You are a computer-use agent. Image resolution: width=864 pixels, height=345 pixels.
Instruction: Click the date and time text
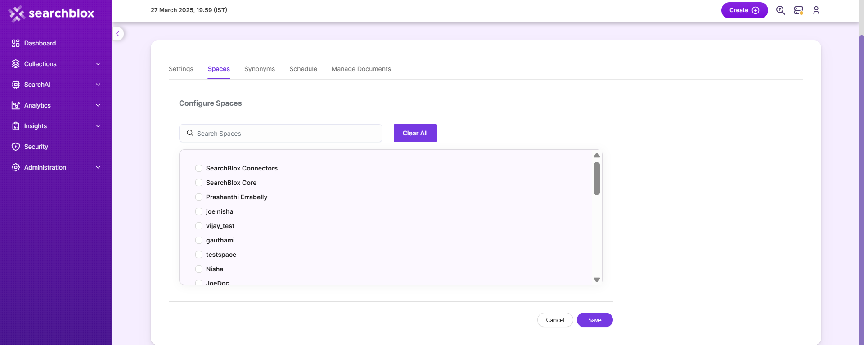(x=189, y=10)
